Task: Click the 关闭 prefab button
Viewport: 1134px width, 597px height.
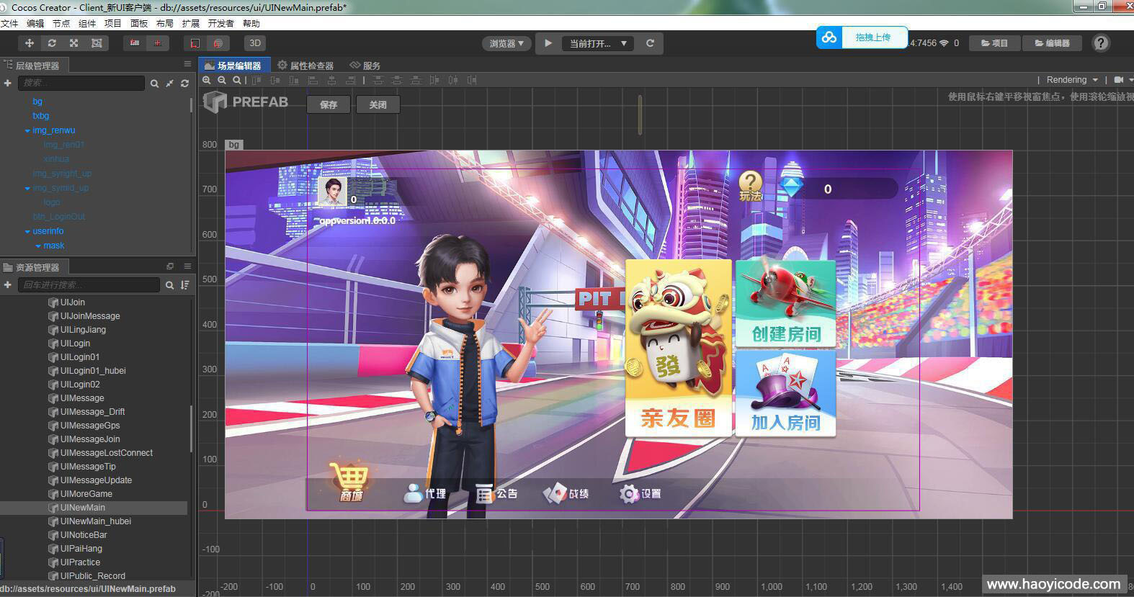Action: pyautogui.click(x=378, y=105)
